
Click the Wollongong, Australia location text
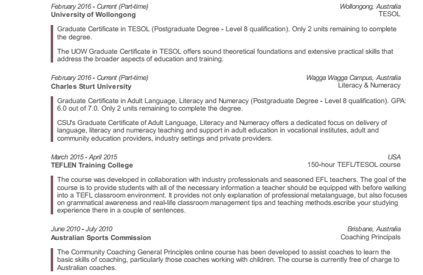click(370, 6)
